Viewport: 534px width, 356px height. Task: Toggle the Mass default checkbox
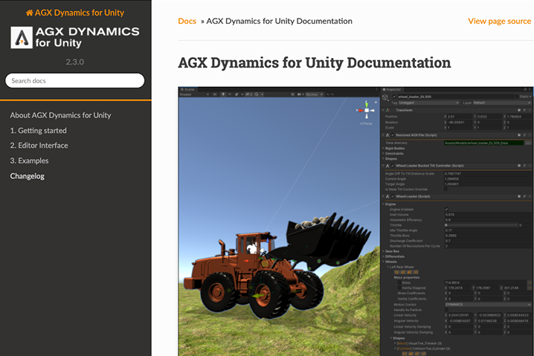[x=399, y=282]
